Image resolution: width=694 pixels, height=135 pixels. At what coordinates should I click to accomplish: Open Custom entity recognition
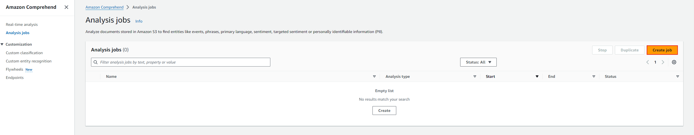click(29, 61)
